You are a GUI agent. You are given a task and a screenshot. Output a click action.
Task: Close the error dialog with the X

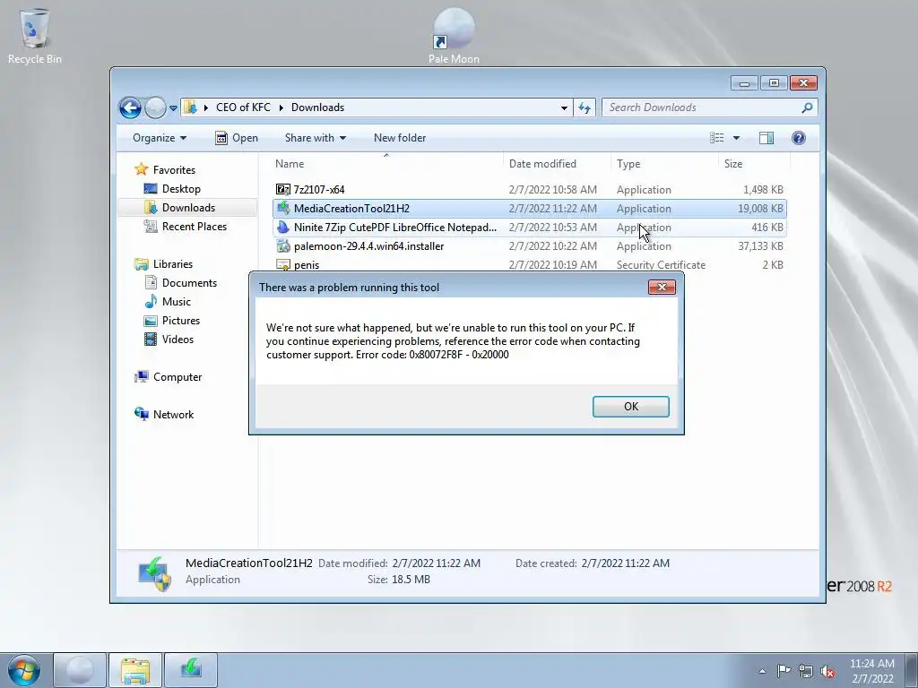(662, 288)
